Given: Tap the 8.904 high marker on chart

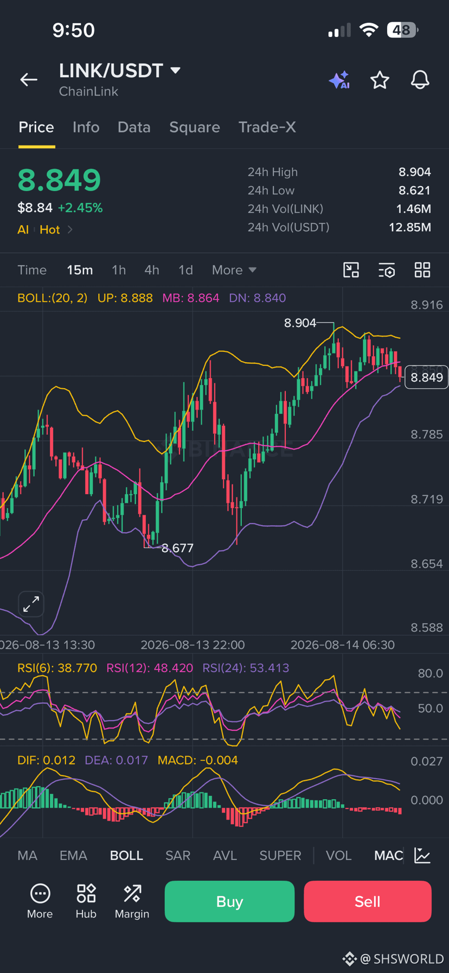Looking at the screenshot, I should [x=300, y=323].
